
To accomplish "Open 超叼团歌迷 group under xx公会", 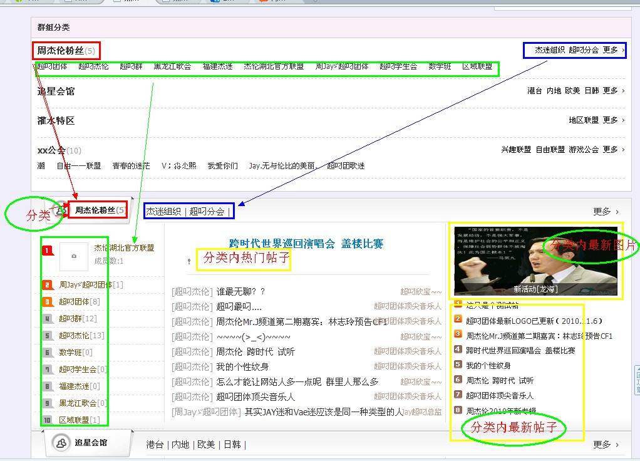I will coord(346,166).
